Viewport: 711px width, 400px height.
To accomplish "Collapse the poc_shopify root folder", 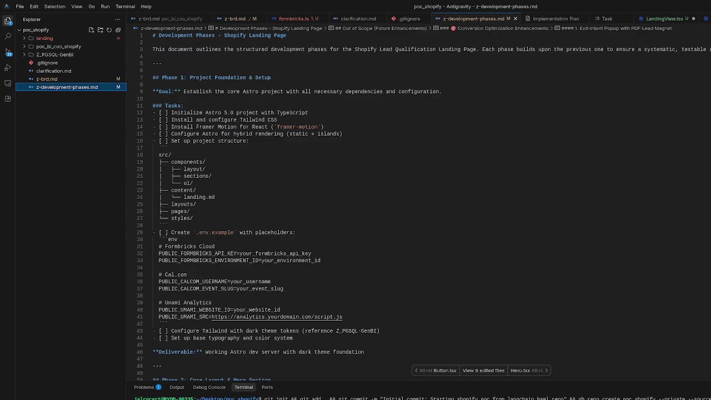I will pos(19,30).
